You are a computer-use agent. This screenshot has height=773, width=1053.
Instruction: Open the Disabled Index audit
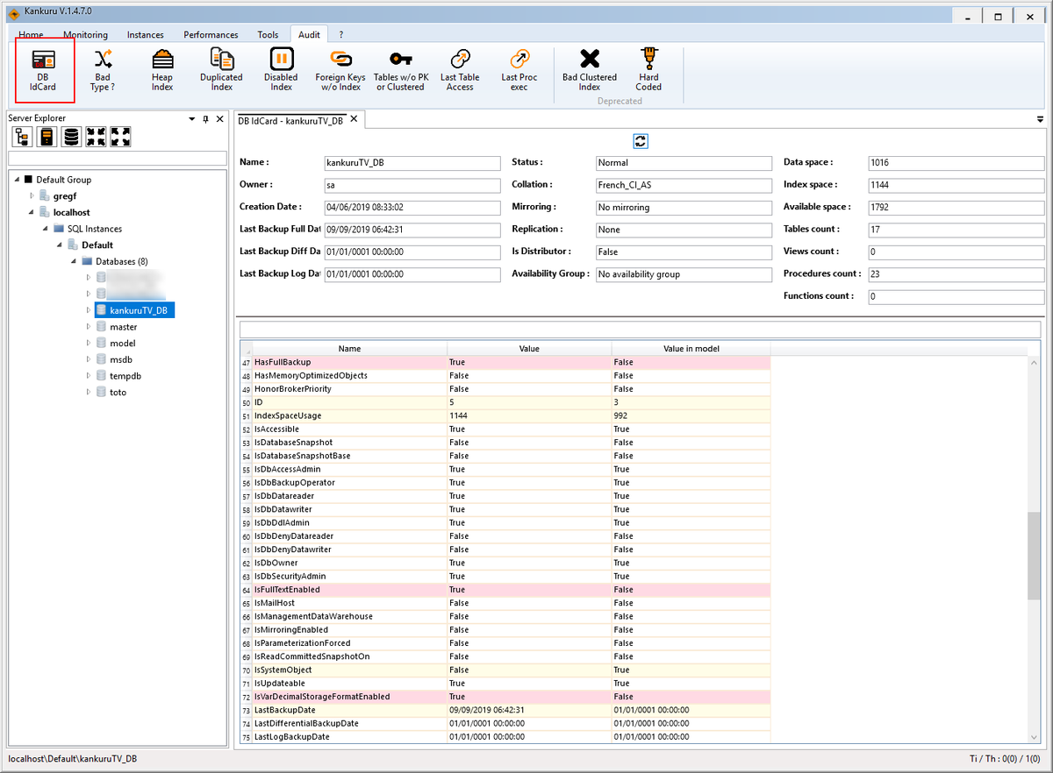(281, 70)
